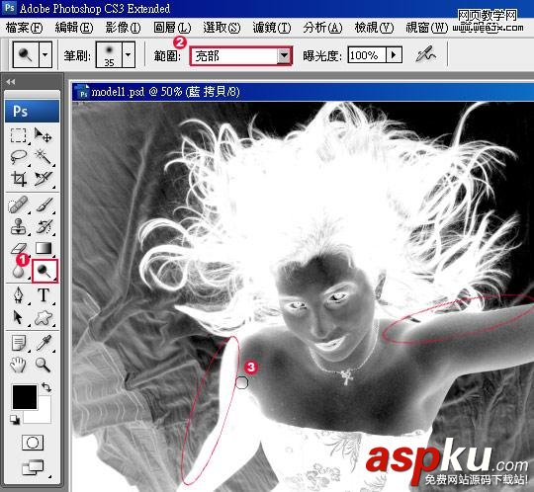534x492 pixels.
Task: Open the tool preset picker dropdown
Action: (x=45, y=54)
